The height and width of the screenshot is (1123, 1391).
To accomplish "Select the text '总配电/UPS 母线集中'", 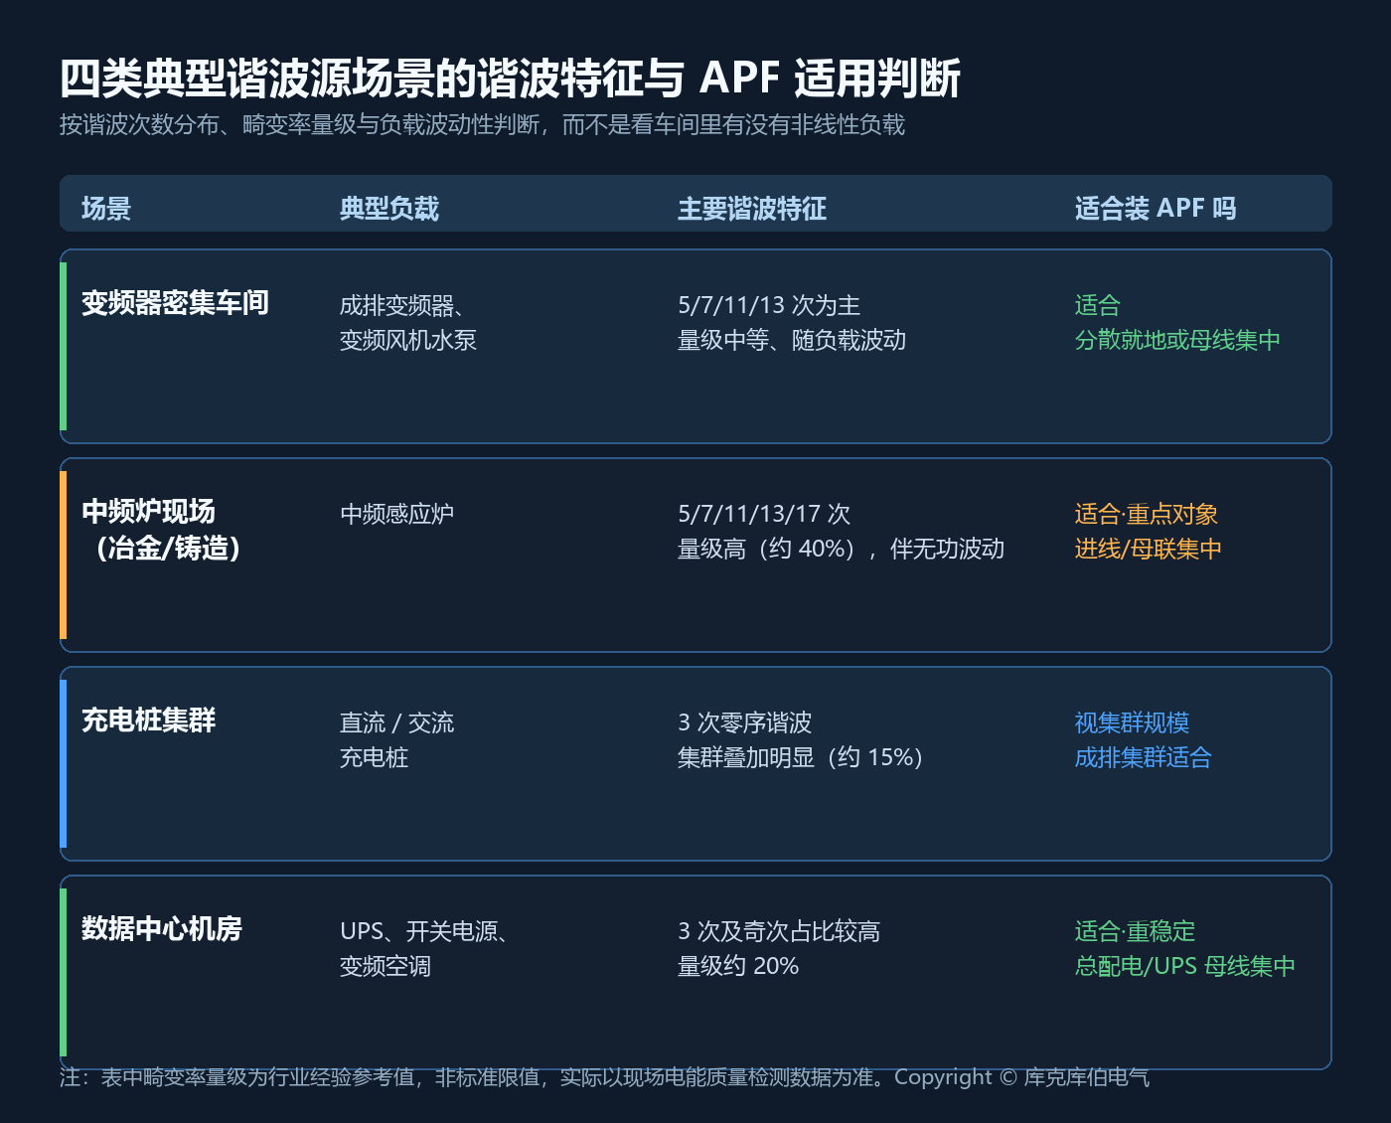I will pos(1185,966).
